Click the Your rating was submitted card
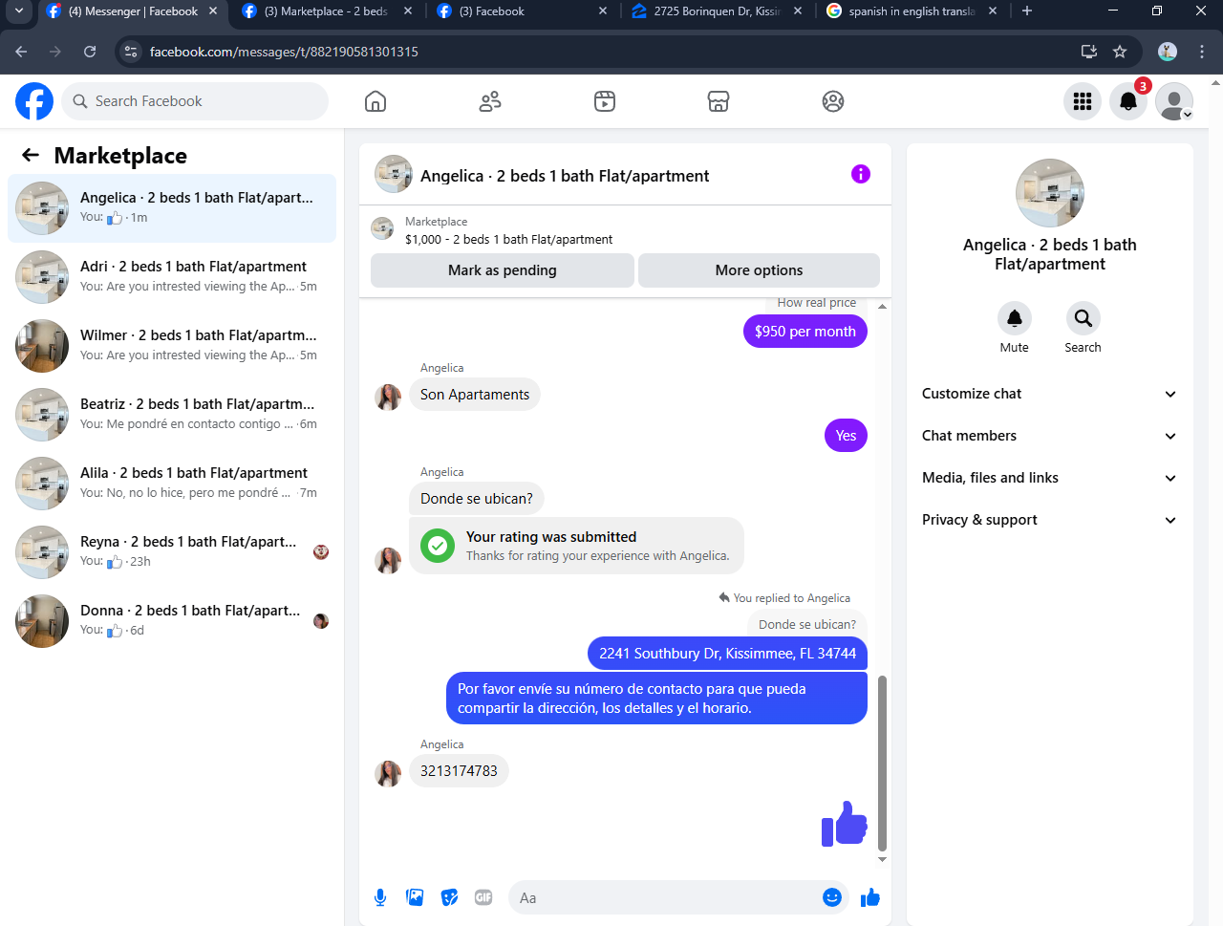1223x926 pixels. pos(576,546)
